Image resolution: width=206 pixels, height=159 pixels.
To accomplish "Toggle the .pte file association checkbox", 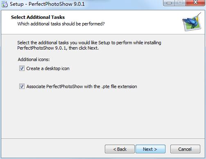I will [x=22, y=86].
